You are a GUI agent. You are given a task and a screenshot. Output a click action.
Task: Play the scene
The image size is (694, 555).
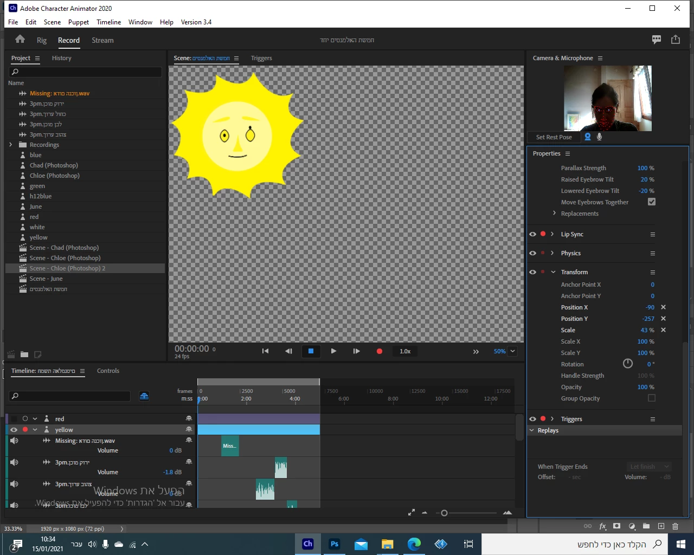(x=333, y=351)
